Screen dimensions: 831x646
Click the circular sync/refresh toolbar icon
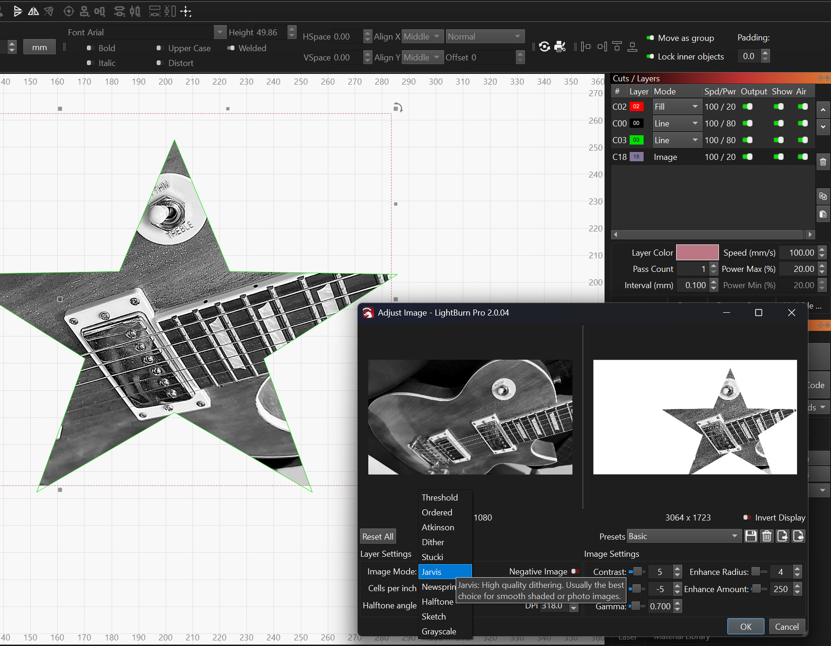(544, 46)
